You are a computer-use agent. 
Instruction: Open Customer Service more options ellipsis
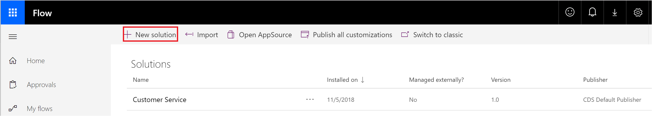310,100
